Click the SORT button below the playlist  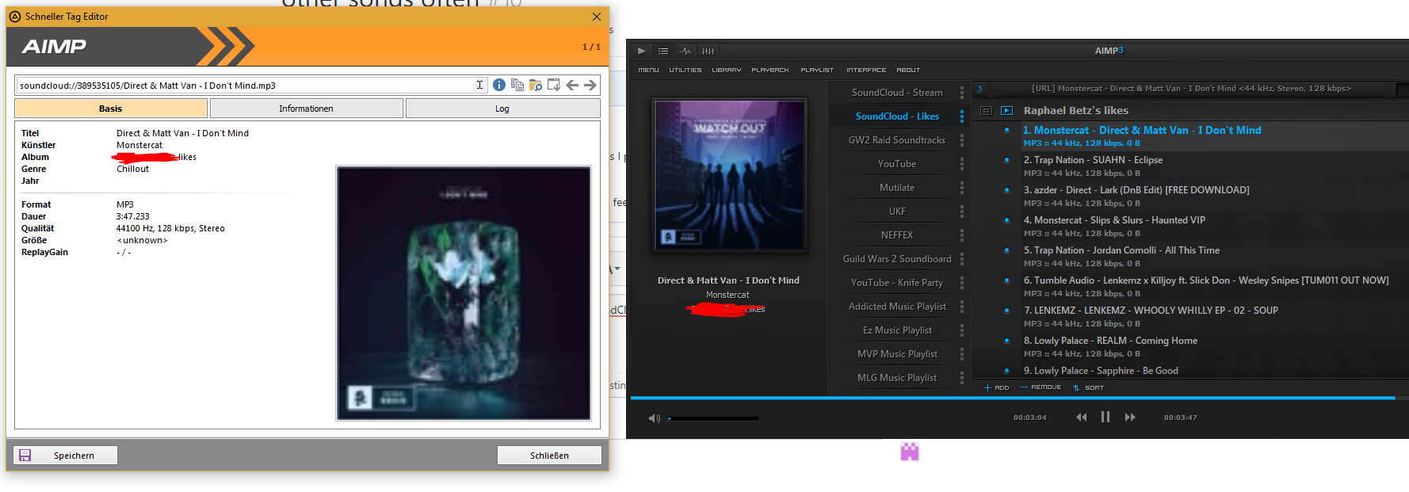1088,387
